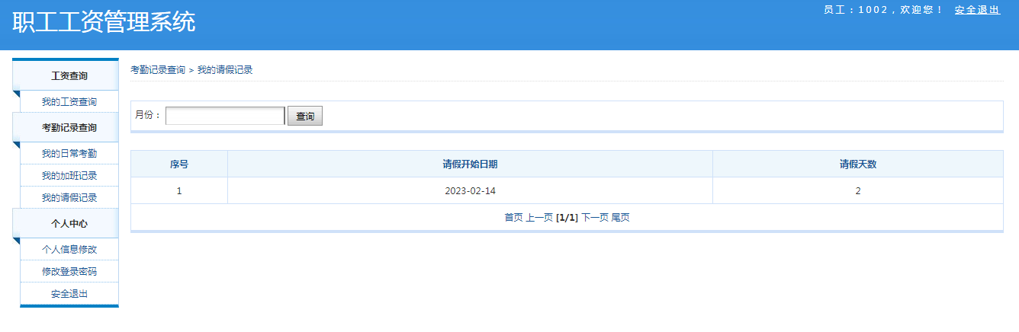The height and width of the screenshot is (332, 1019).
Task: Click 我的请假记录 in the breadcrumb
Action: click(x=225, y=69)
